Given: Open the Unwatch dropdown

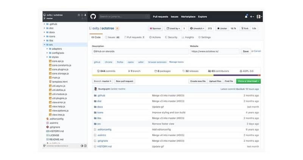Looking at the screenshot, I should coord(198,28).
